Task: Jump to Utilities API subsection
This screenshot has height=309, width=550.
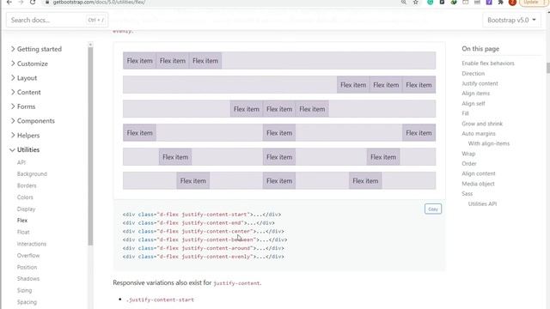Action: click(482, 204)
